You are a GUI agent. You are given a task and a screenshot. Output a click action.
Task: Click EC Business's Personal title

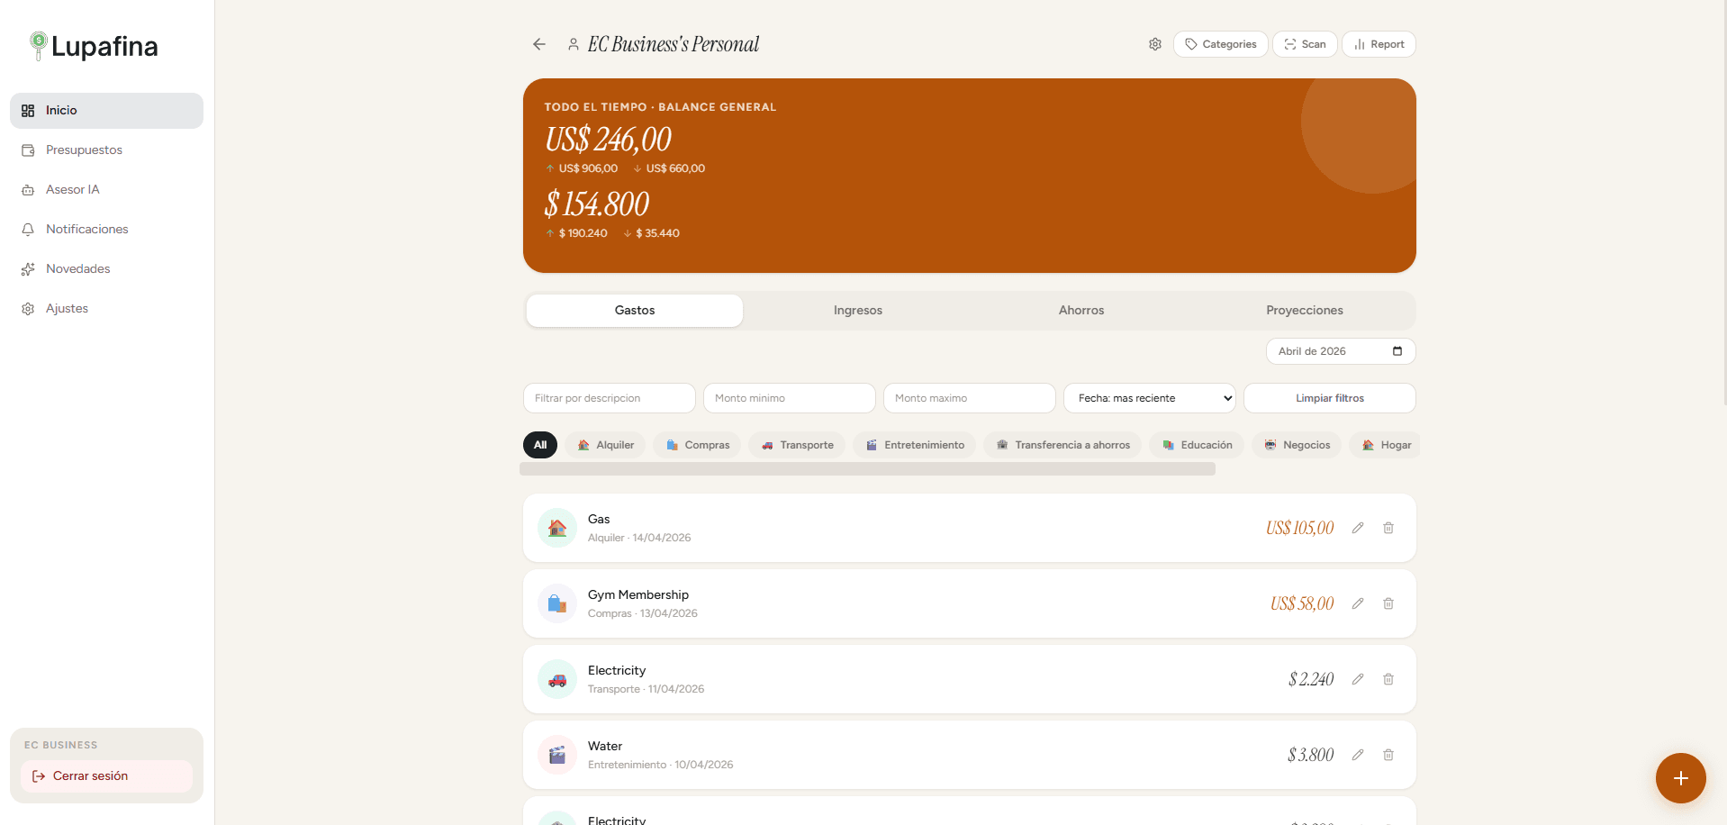pos(674,44)
